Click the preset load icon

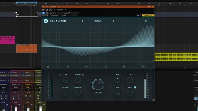click(x=51, y=13)
